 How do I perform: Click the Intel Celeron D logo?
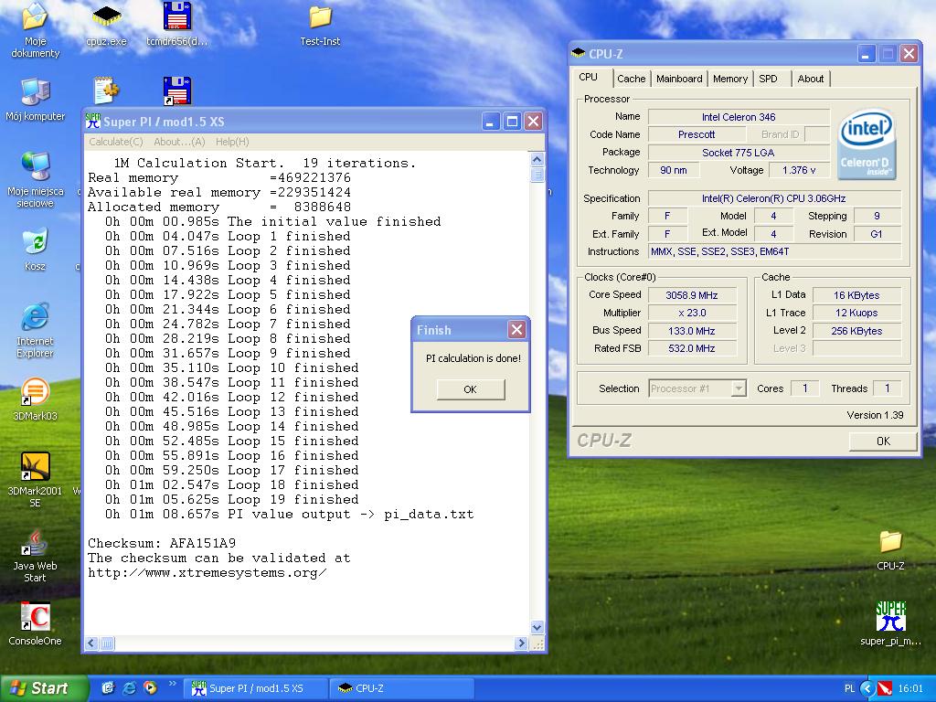point(867,144)
